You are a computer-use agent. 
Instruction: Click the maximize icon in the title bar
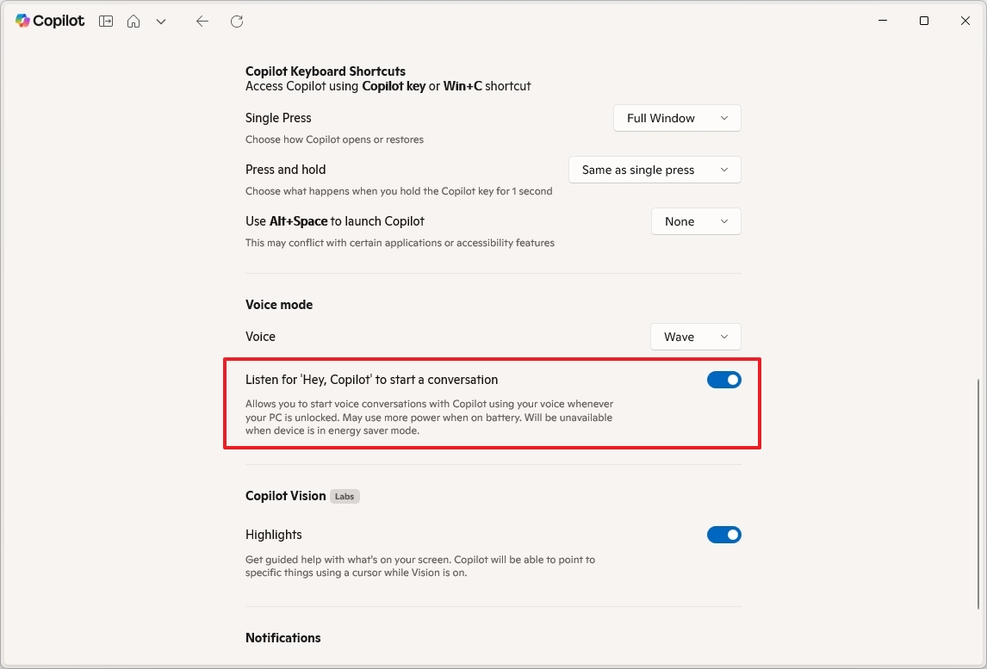pos(924,21)
